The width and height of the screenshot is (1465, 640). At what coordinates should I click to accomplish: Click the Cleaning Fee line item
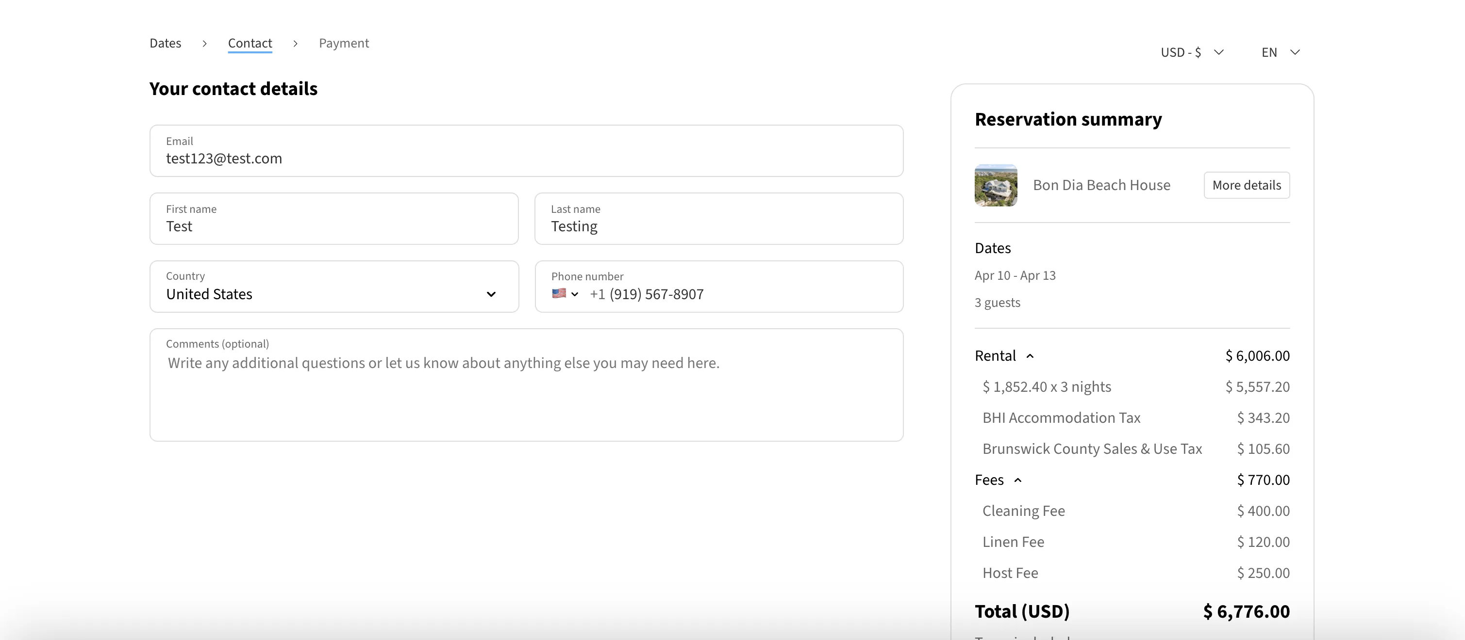point(1023,511)
